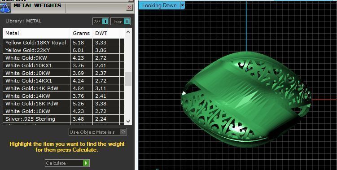
Task: Select the White Gold:18K PdW row
Action: (x=64, y=103)
